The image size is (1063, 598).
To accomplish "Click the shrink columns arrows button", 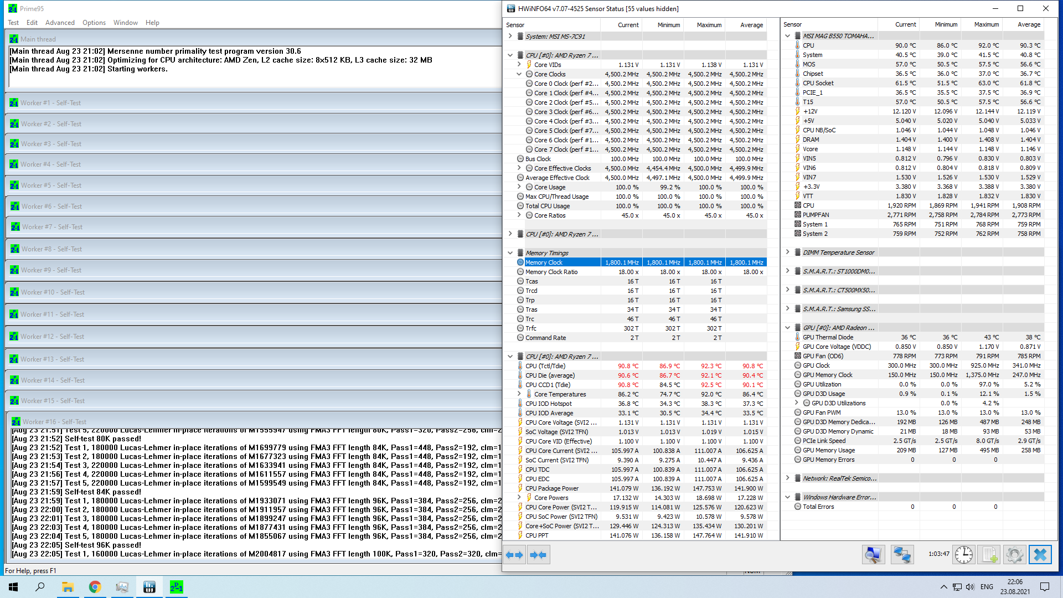I will pyautogui.click(x=538, y=555).
